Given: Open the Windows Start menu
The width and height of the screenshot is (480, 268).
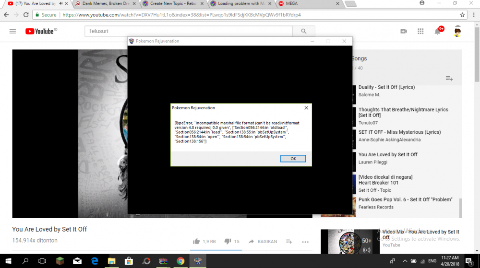Looking at the screenshot, I should point(8,261).
